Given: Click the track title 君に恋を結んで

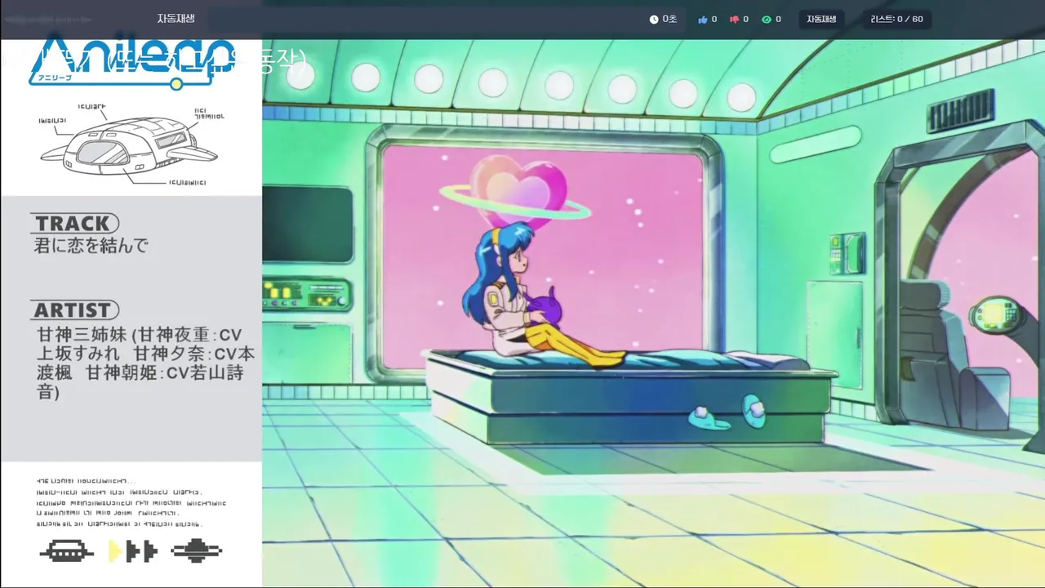Looking at the screenshot, I should [x=91, y=245].
